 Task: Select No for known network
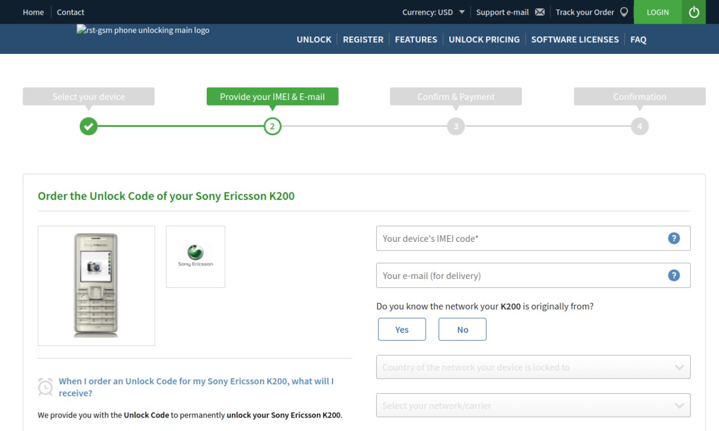[x=462, y=329]
